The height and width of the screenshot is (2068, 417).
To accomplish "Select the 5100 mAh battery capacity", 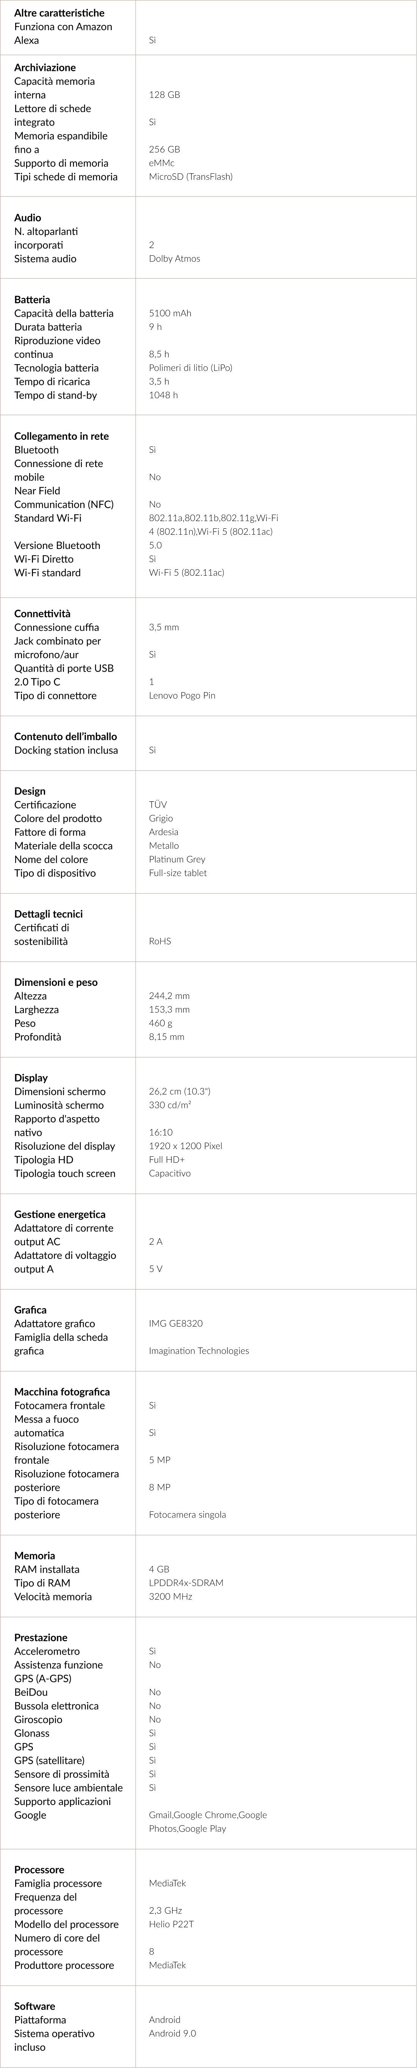I will pyautogui.click(x=170, y=313).
